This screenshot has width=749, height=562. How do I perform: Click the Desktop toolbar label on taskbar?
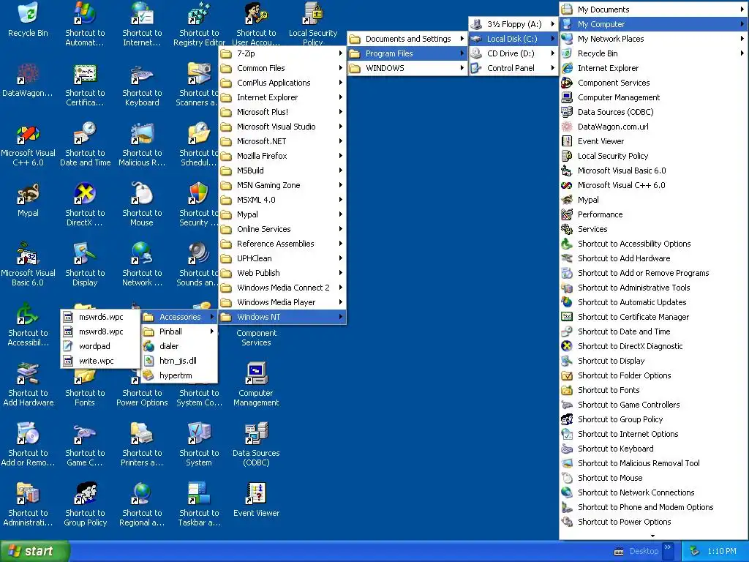tap(644, 552)
